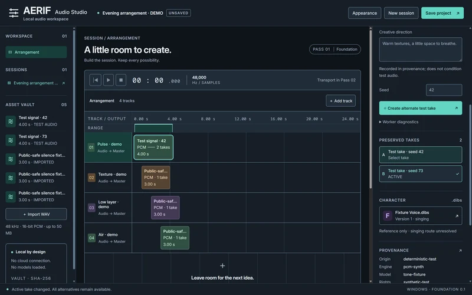Click 'Active take changed' status bar message
This screenshot has height=295, width=472.
tap(61, 290)
